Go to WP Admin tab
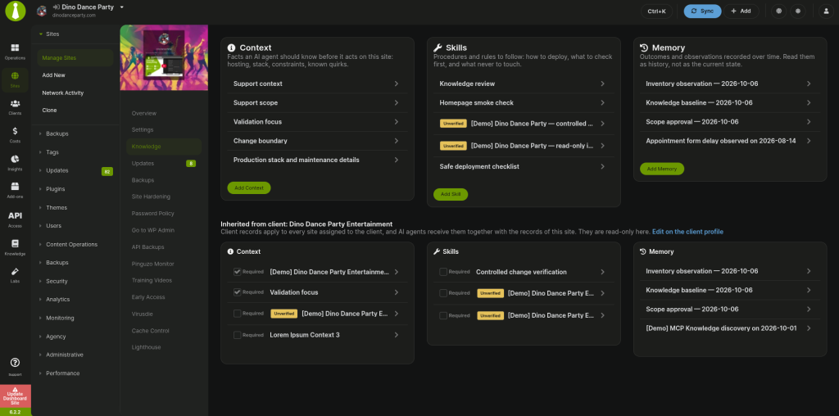This screenshot has height=416, width=839. (153, 230)
